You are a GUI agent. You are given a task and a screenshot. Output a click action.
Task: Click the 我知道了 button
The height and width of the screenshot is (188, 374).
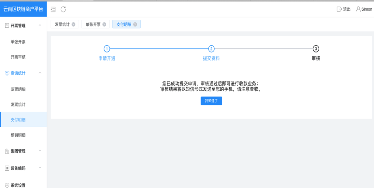211,101
